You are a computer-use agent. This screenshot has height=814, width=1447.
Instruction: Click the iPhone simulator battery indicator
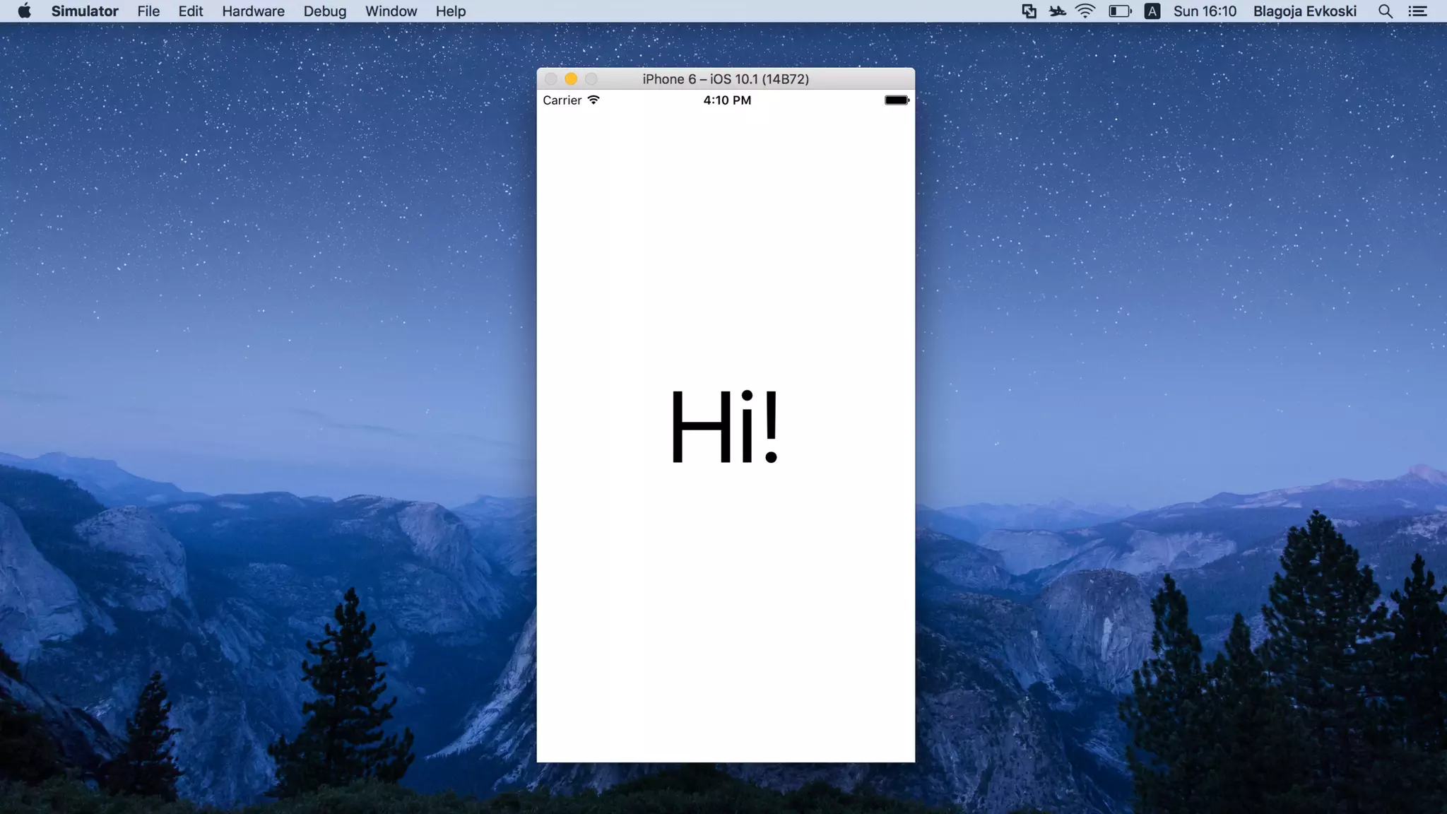click(897, 100)
